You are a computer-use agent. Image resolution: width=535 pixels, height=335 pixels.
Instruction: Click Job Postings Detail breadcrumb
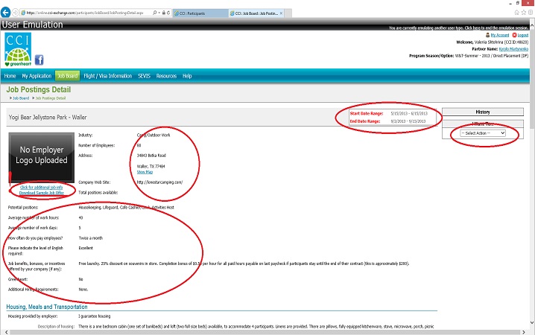pyautogui.click(x=51, y=98)
